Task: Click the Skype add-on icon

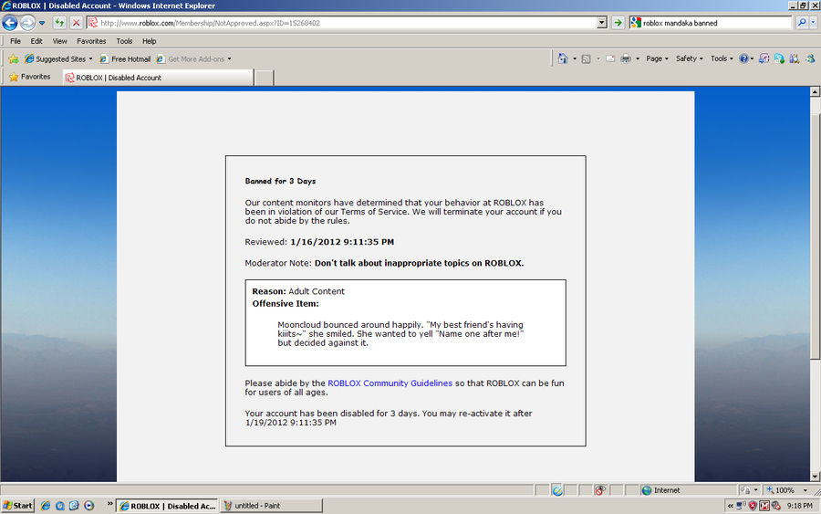Action: pyautogui.click(x=779, y=58)
